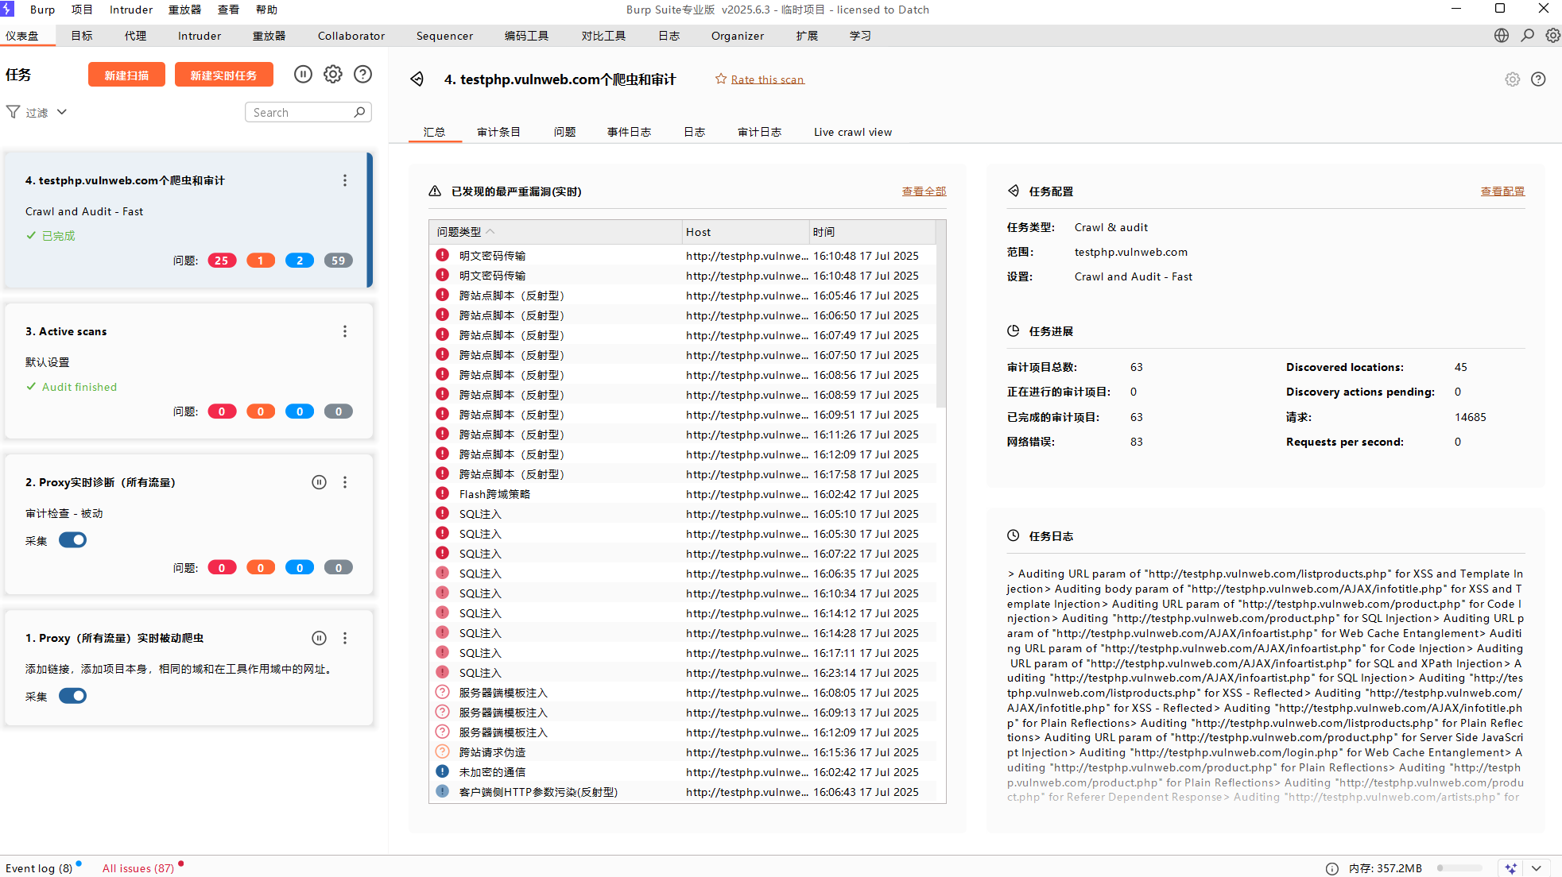Pause all tasks using the pause icon
The width and height of the screenshot is (1562, 877).
(x=303, y=75)
